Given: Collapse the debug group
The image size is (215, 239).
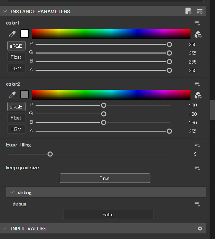Looking at the screenshot, I should 11,192.
